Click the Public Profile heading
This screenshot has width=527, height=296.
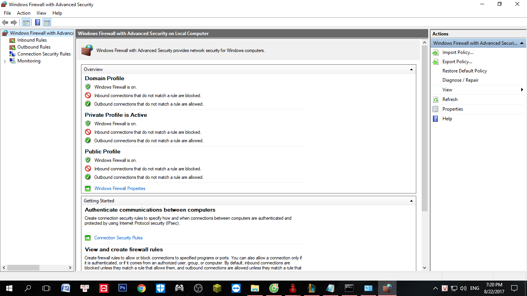103,151
